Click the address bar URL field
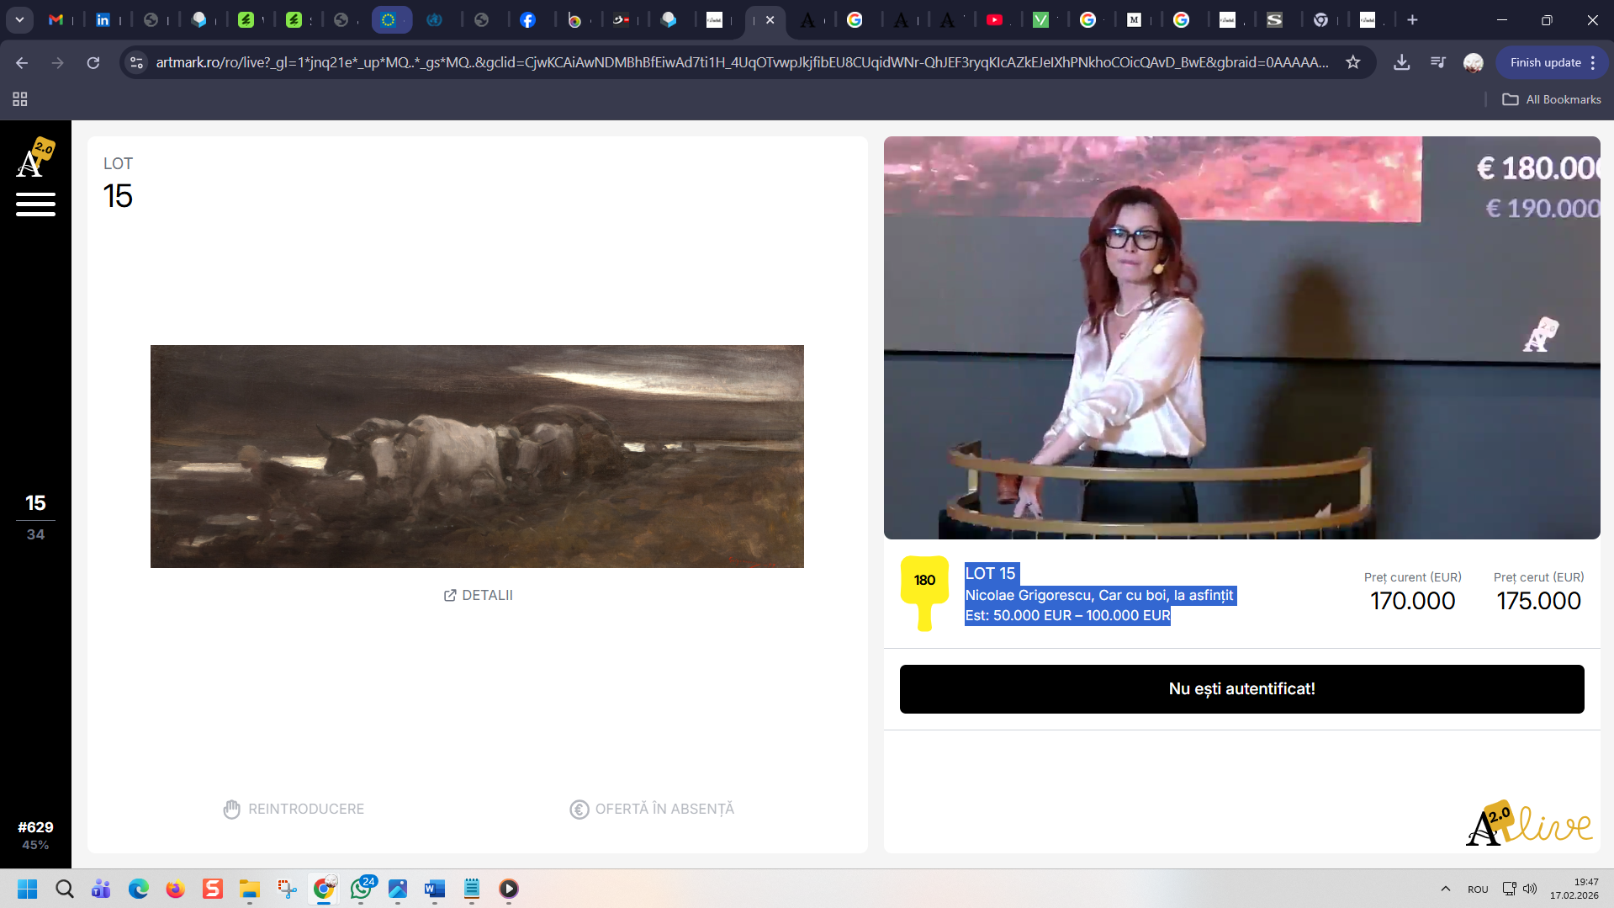The width and height of the screenshot is (1614, 908). click(x=740, y=62)
